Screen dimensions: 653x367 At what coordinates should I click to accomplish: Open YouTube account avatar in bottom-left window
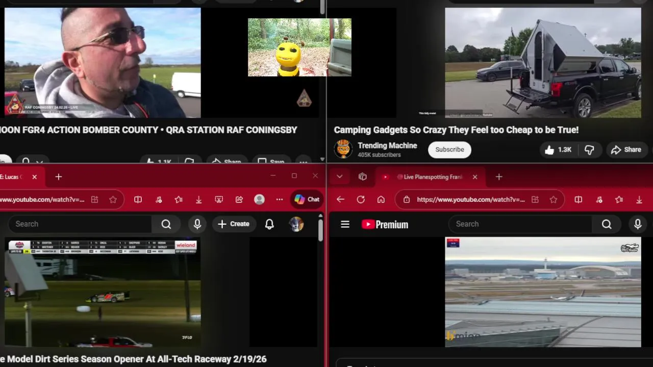tap(296, 224)
